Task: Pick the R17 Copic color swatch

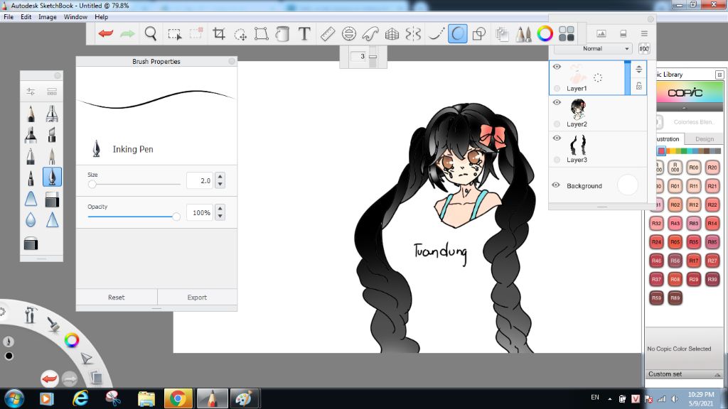Action: pyautogui.click(x=694, y=261)
